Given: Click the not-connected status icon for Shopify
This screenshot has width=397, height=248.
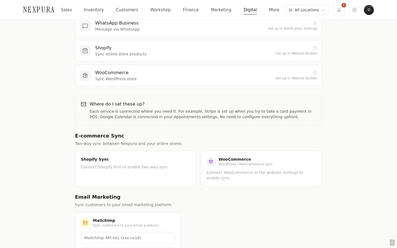Looking at the screenshot, I should click(315, 48).
